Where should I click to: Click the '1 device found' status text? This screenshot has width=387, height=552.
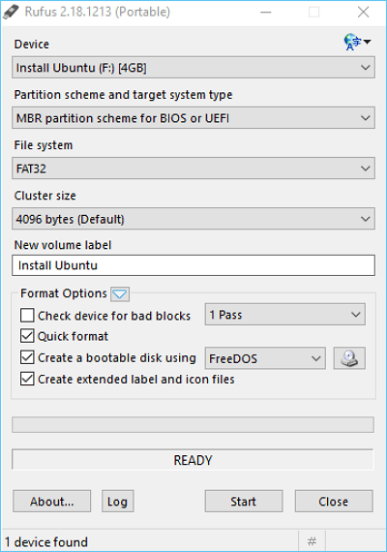pyautogui.click(x=46, y=541)
